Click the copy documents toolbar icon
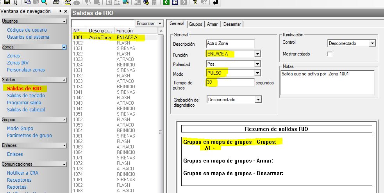This screenshot has width=384, height=193. (27, 2)
